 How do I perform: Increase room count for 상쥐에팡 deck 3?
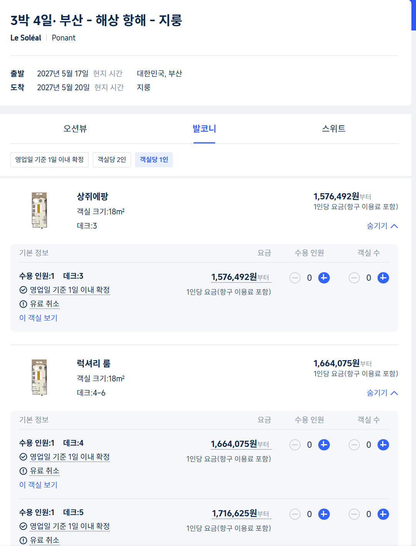pos(383,278)
